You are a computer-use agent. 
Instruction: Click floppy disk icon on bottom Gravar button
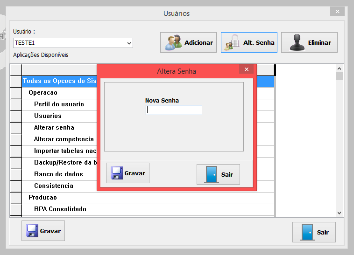[32, 231]
